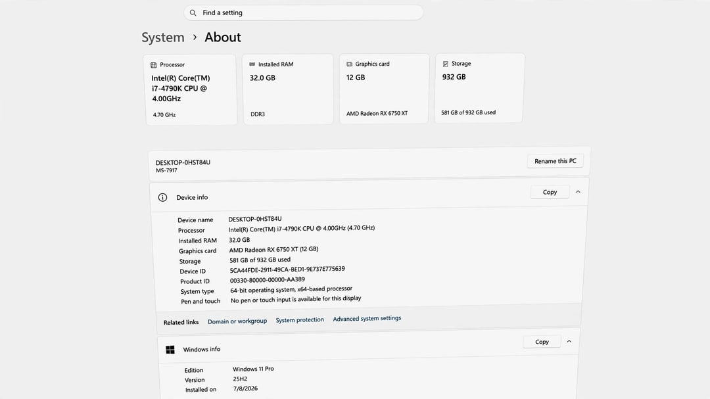Click the 25H2 version text
This screenshot has height=399, width=710.
point(240,379)
